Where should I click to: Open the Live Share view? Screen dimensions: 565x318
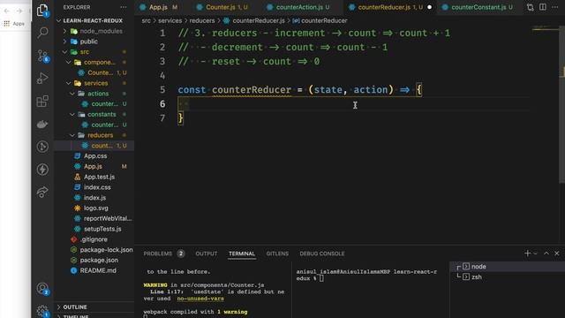tap(42, 192)
